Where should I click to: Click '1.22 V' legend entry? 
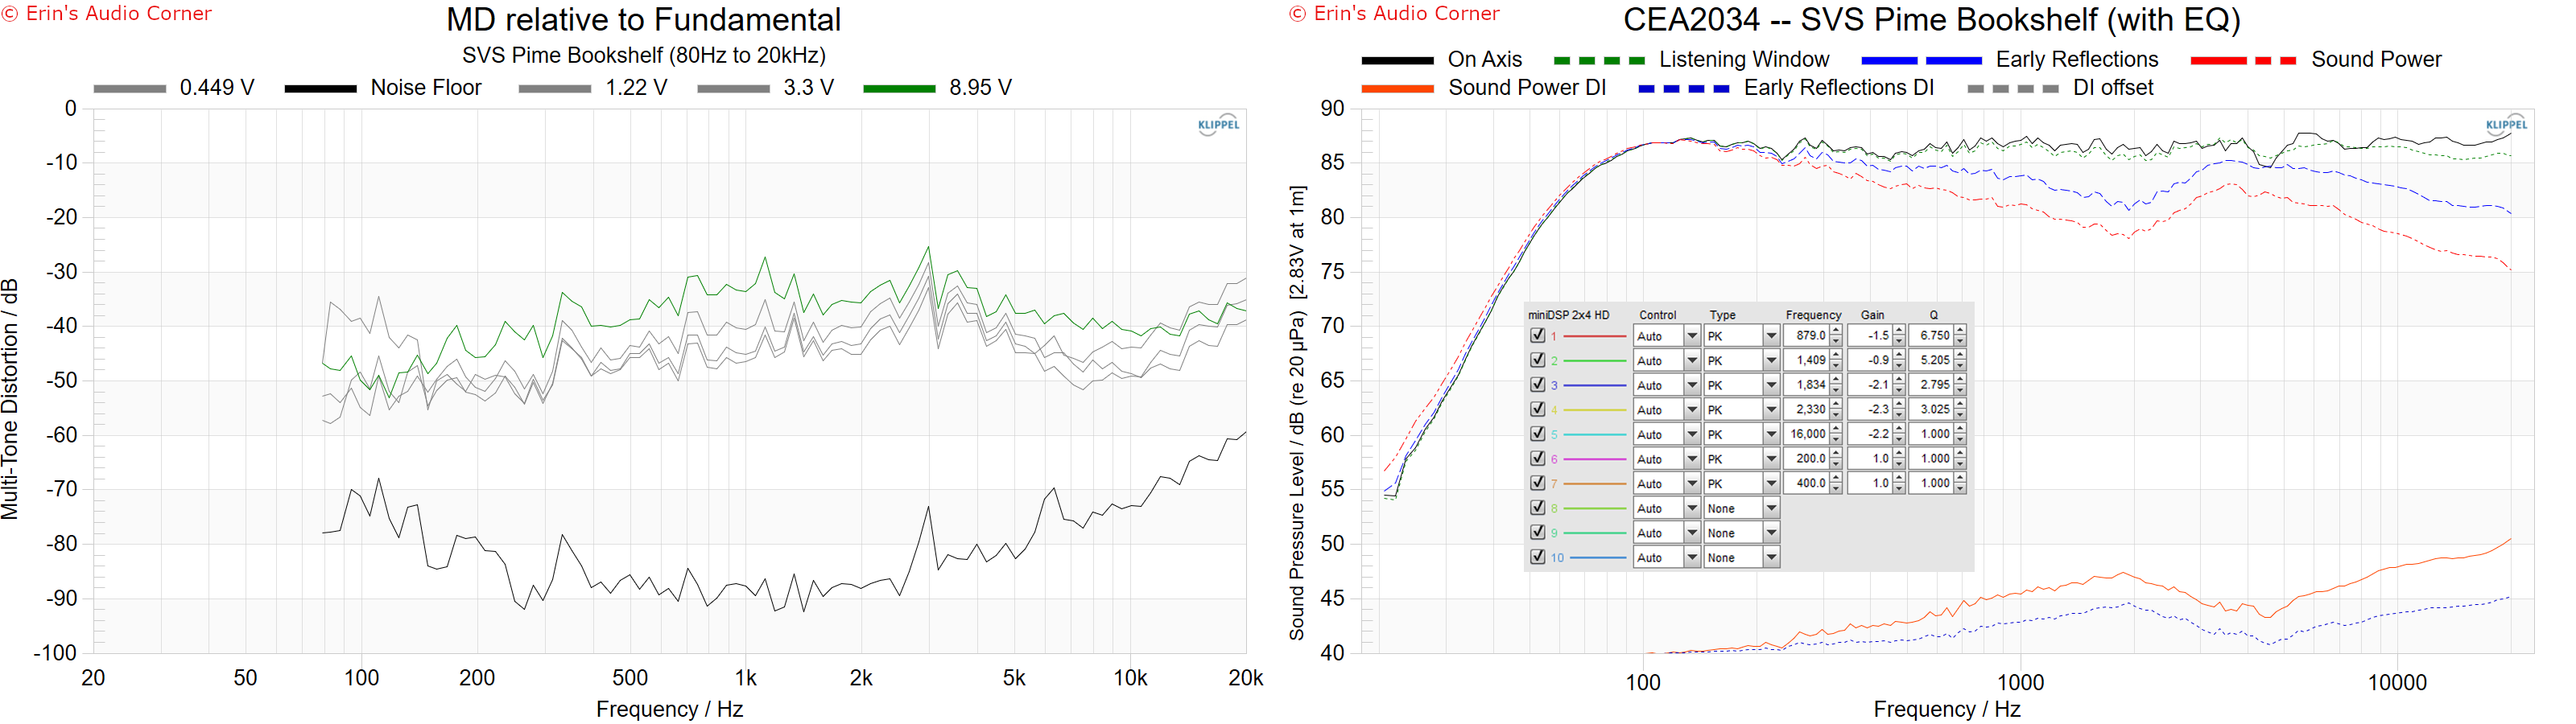[x=593, y=88]
